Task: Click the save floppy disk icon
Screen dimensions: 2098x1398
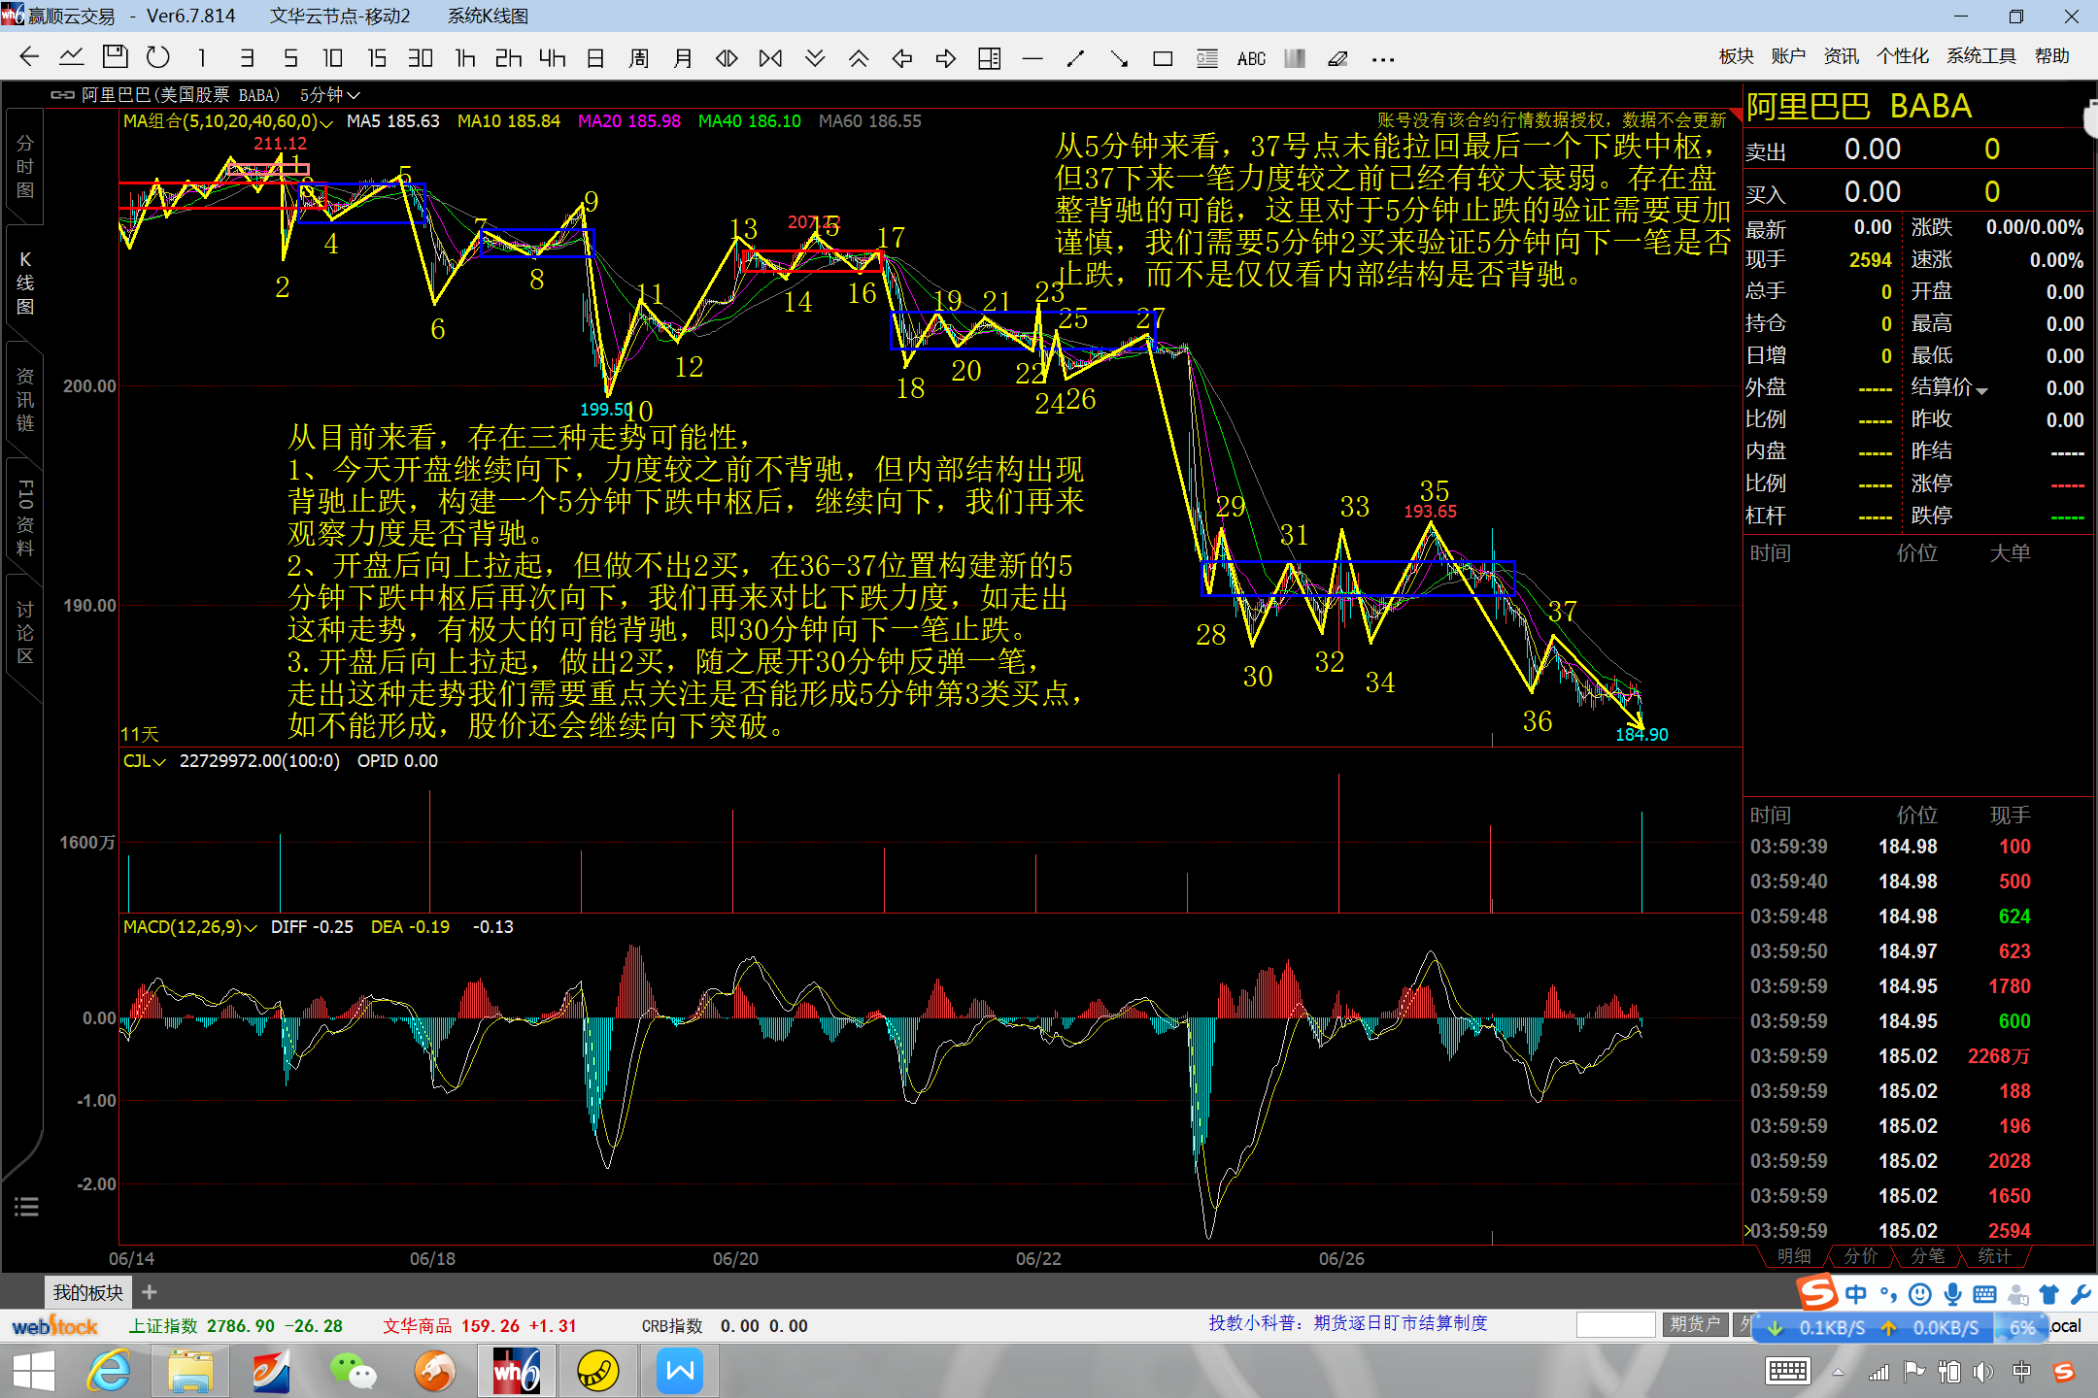Action: click(x=116, y=57)
